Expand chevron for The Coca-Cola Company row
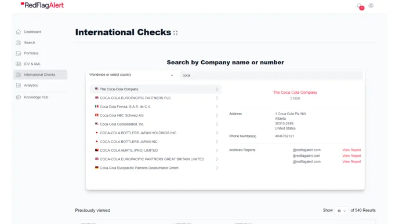This screenshot has height=224, width=399. click(x=217, y=89)
